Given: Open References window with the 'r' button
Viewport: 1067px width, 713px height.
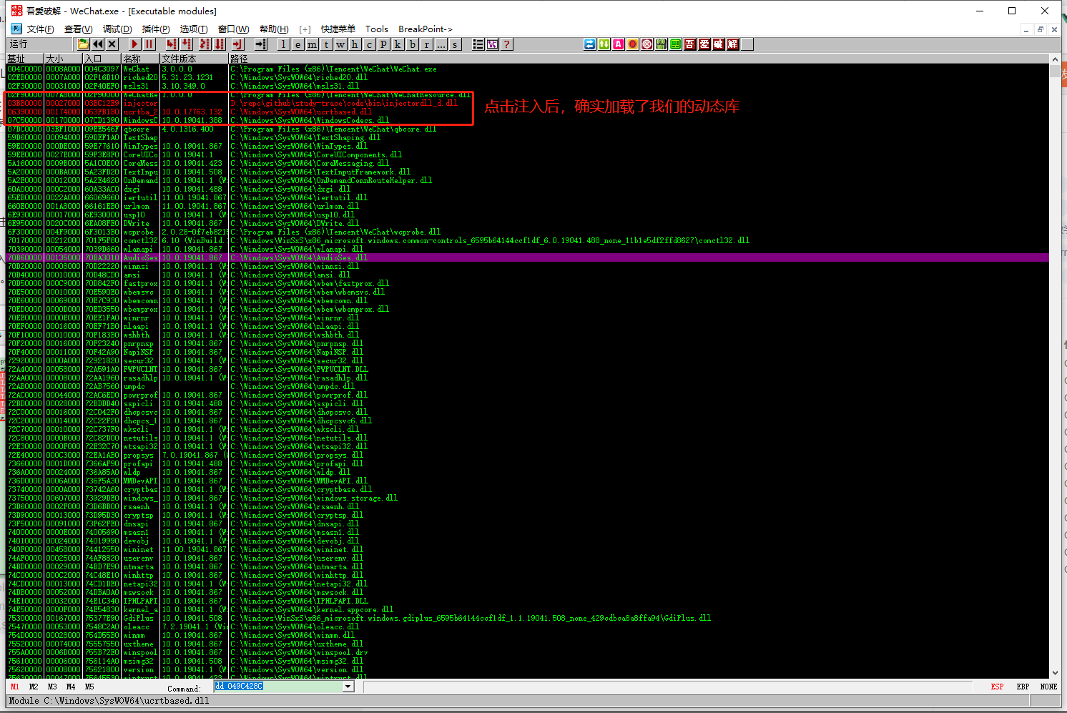Looking at the screenshot, I should pyautogui.click(x=427, y=44).
